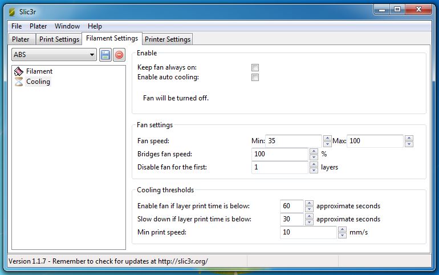Click the Slic3r app icon in title bar

(12, 12)
